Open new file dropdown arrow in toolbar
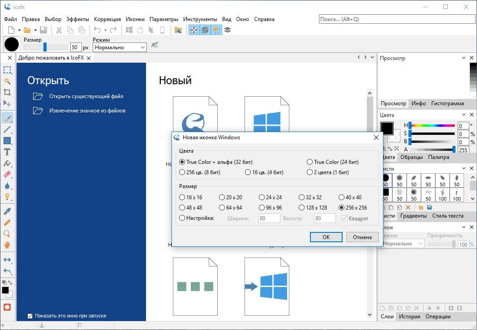This screenshot has width=477, height=330. click(19, 30)
